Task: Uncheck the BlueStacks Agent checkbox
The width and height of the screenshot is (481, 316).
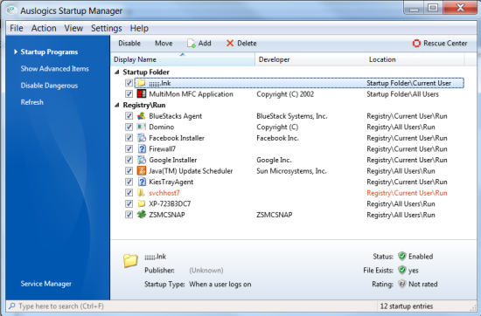Action: [x=129, y=116]
